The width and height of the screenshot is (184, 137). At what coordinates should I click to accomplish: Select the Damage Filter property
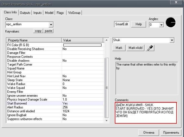pos(55,53)
